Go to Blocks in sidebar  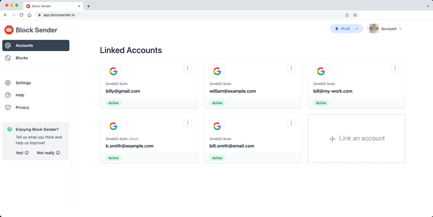pyautogui.click(x=22, y=58)
